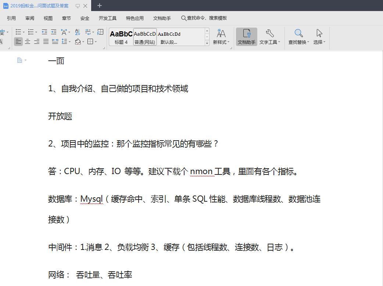Align text left
The width and height of the screenshot is (383, 286).
point(18,42)
